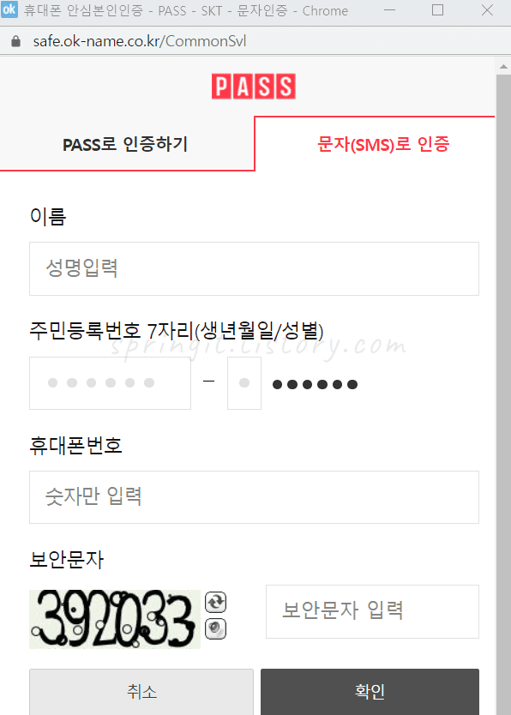This screenshot has height=715, width=511.
Task: Focus the 성명입력 name field
Action: click(254, 268)
